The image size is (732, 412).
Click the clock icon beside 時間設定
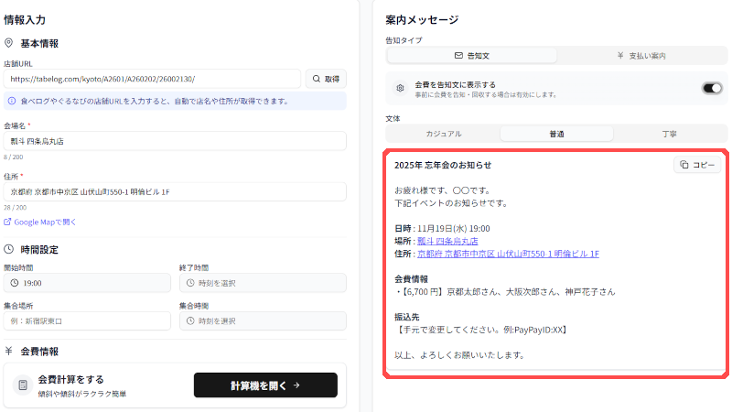point(9,249)
